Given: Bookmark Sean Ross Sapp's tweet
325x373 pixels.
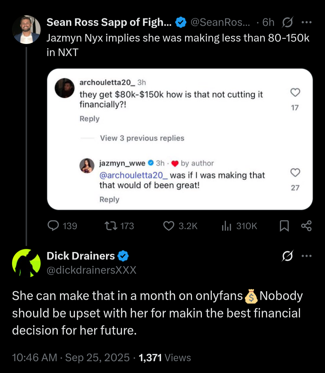Looking at the screenshot, I should (284, 226).
